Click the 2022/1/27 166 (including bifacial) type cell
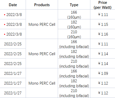Viewport: 115px width, 98px height. pyautogui.click(x=74, y=73)
